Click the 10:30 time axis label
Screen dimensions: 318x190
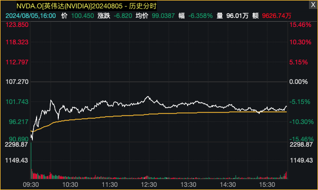tap(70, 185)
